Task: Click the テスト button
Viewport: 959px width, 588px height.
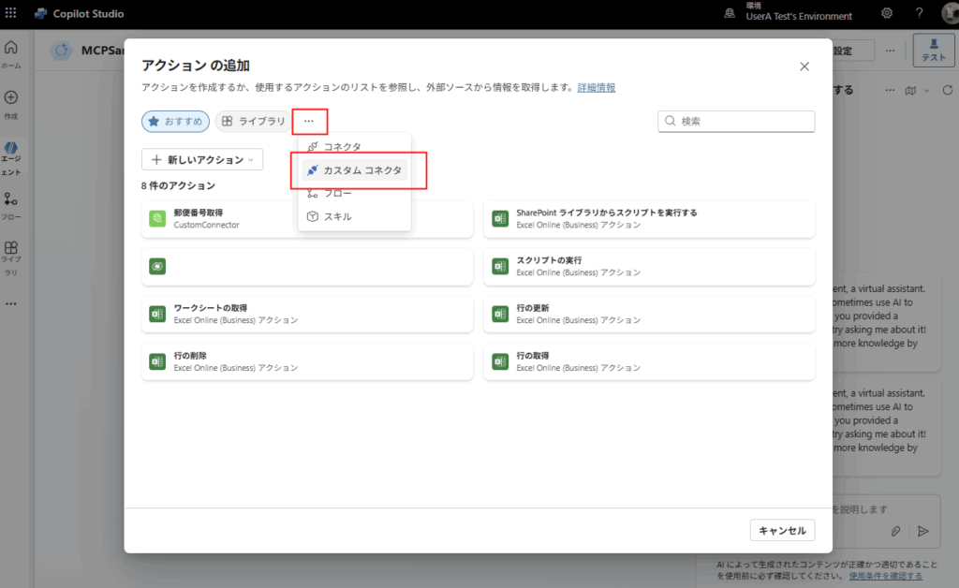Action: pyautogui.click(x=934, y=51)
